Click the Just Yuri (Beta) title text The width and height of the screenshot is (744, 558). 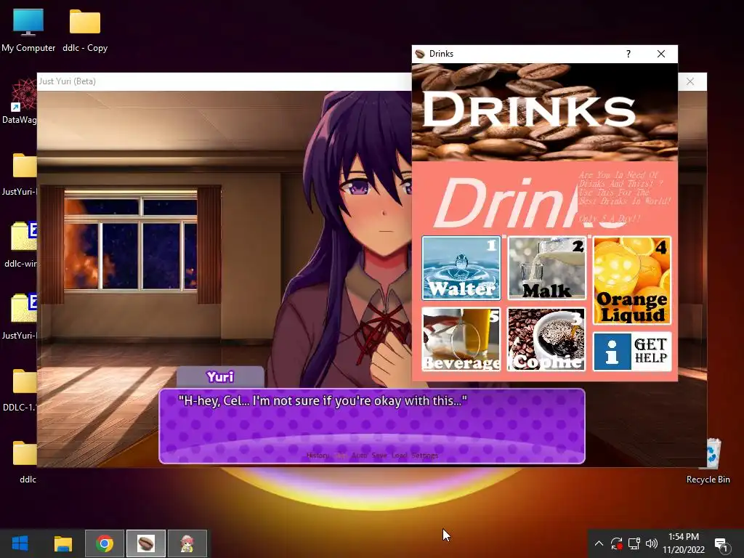(x=68, y=81)
